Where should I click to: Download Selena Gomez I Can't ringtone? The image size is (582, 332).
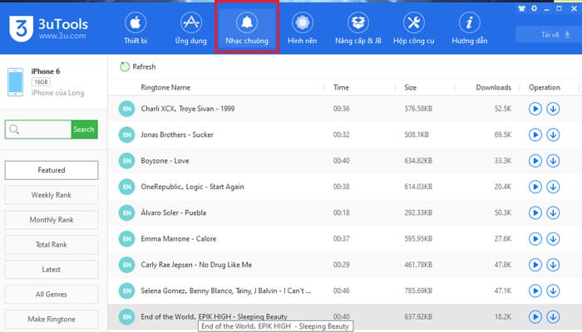[x=553, y=290]
